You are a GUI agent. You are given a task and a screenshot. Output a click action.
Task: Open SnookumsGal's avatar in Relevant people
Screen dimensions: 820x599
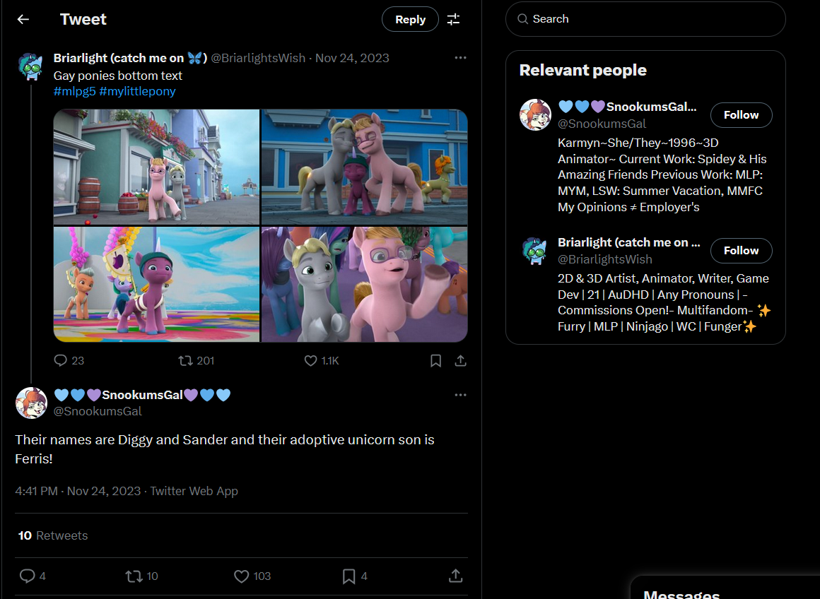click(x=535, y=114)
